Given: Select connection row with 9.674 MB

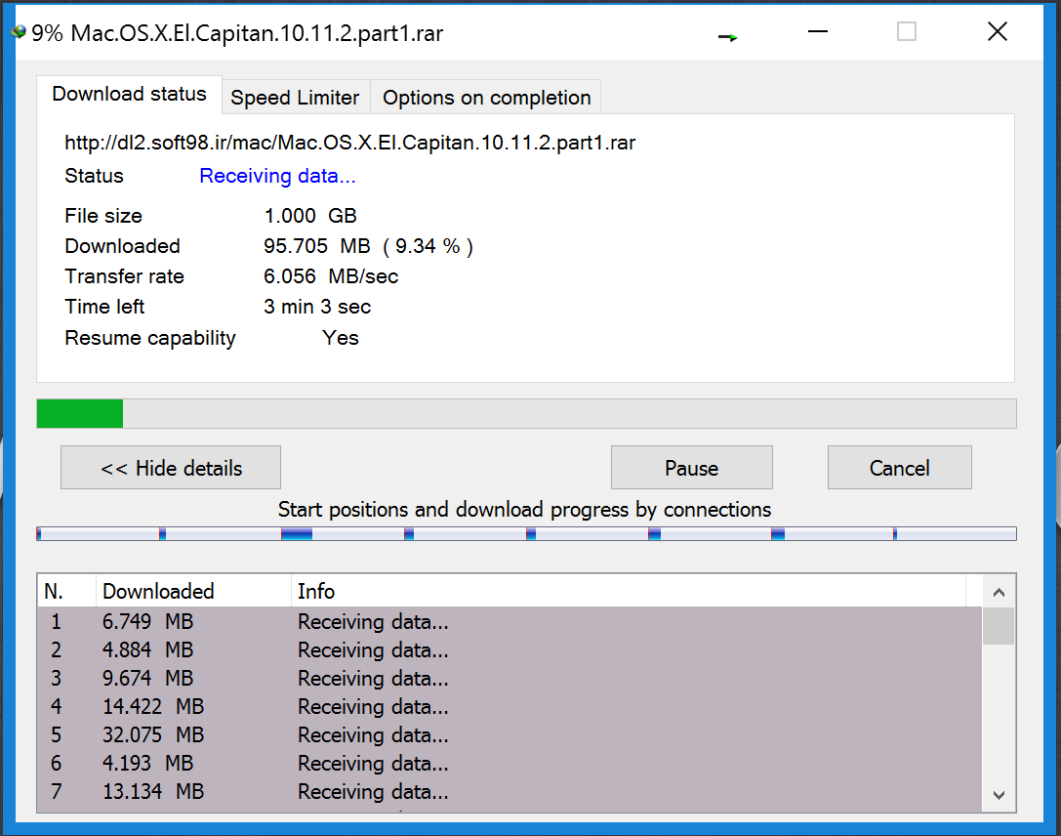Looking at the screenshot, I should click(x=510, y=679).
